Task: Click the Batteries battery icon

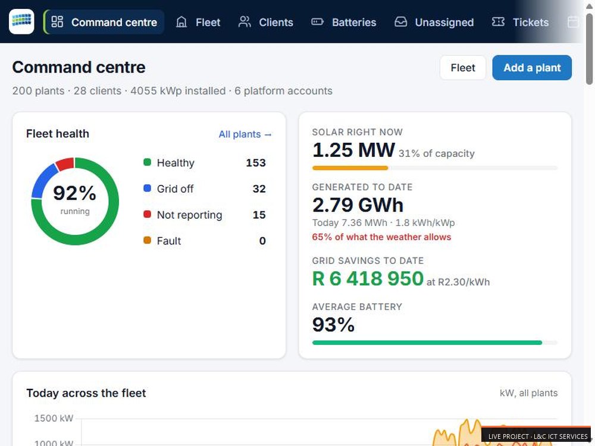Action: pyautogui.click(x=317, y=22)
